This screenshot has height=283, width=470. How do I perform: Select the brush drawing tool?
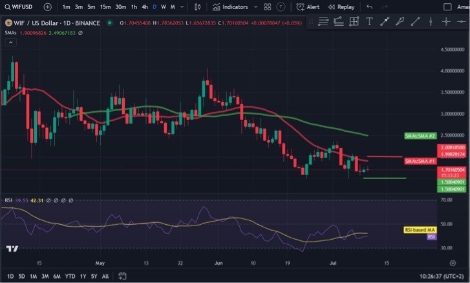pos(400,21)
